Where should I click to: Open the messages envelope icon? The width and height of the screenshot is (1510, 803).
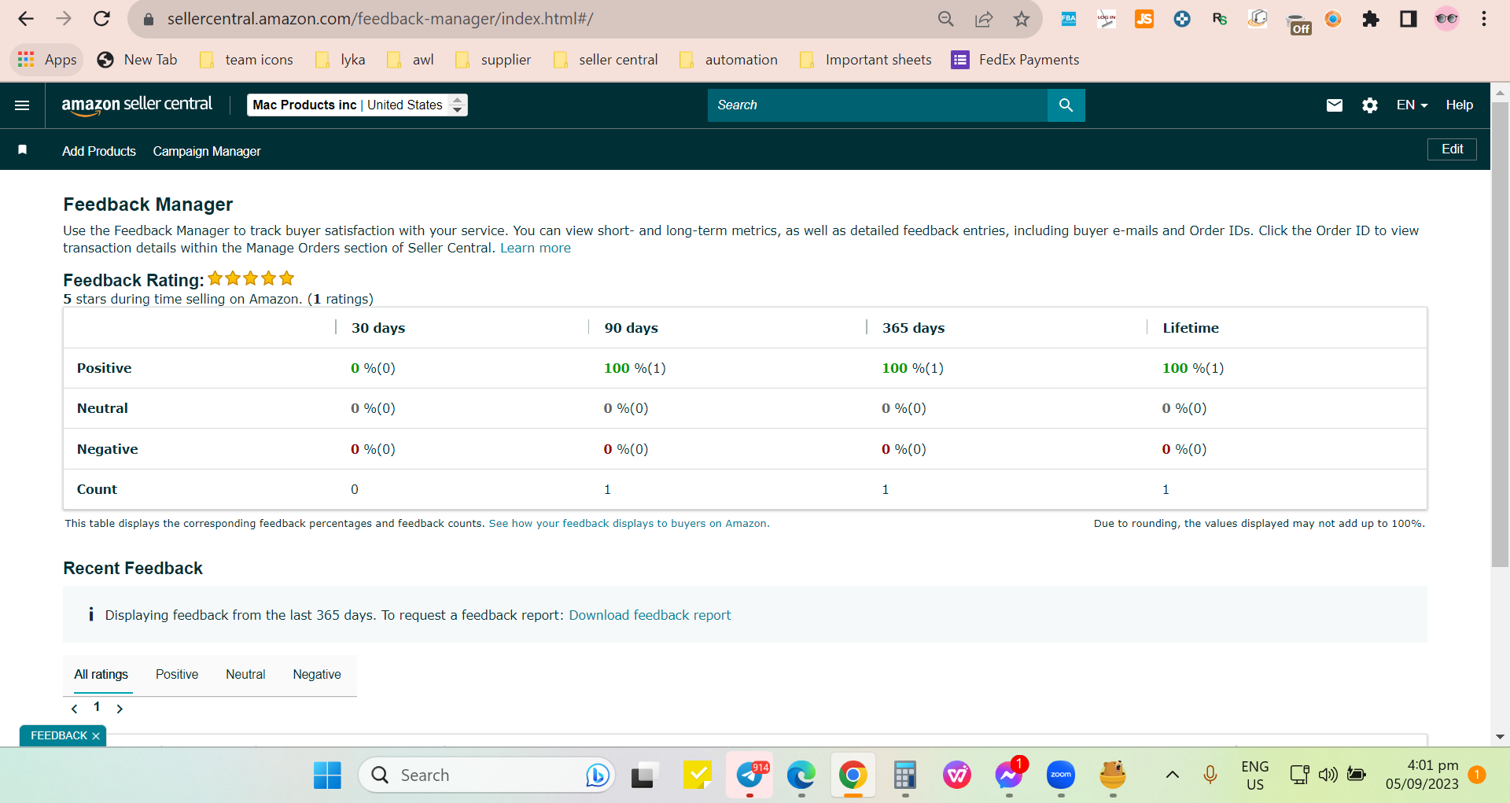point(1335,105)
